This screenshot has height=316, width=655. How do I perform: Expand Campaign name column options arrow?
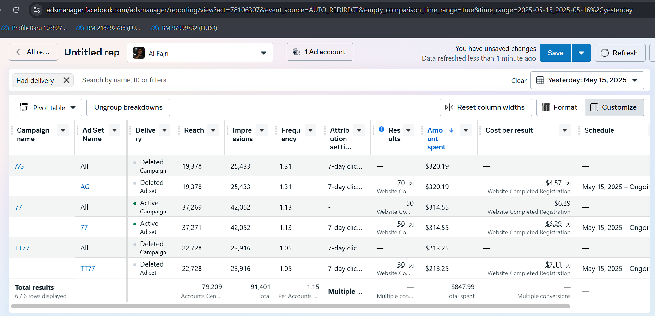[x=63, y=130]
